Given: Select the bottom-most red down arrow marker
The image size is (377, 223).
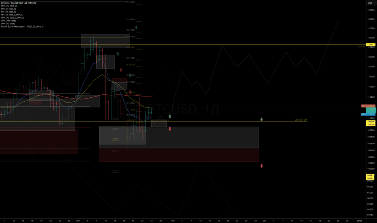Looking at the screenshot, I should click(x=262, y=166).
